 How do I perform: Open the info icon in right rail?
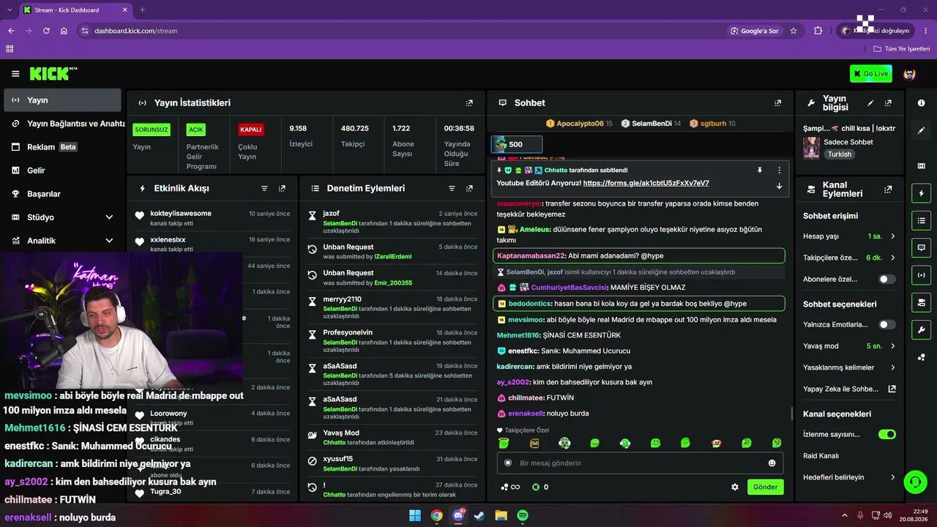(x=921, y=103)
